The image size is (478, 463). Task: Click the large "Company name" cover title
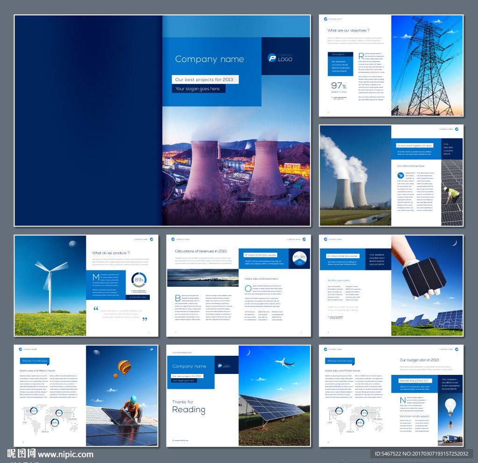pos(210,59)
